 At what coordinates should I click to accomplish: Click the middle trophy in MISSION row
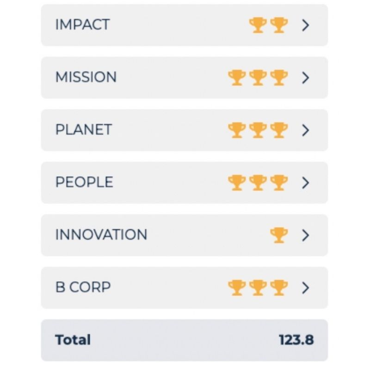click(x=258, y=78)
